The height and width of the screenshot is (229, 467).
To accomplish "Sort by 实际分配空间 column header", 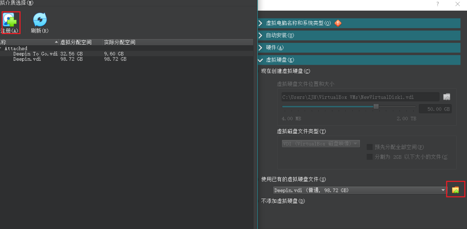I will pyautogui.click(x=178, y=42).
